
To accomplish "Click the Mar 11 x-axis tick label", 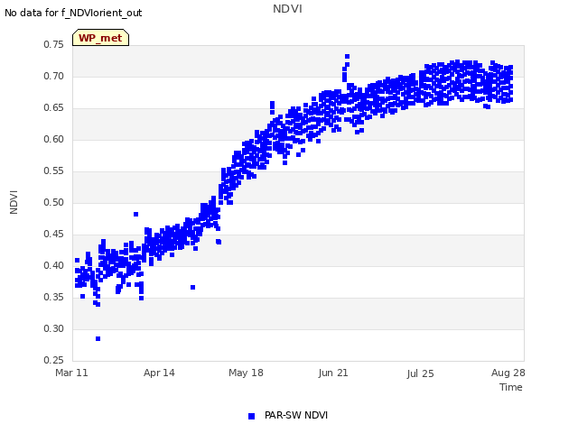I will pos(72,373).
